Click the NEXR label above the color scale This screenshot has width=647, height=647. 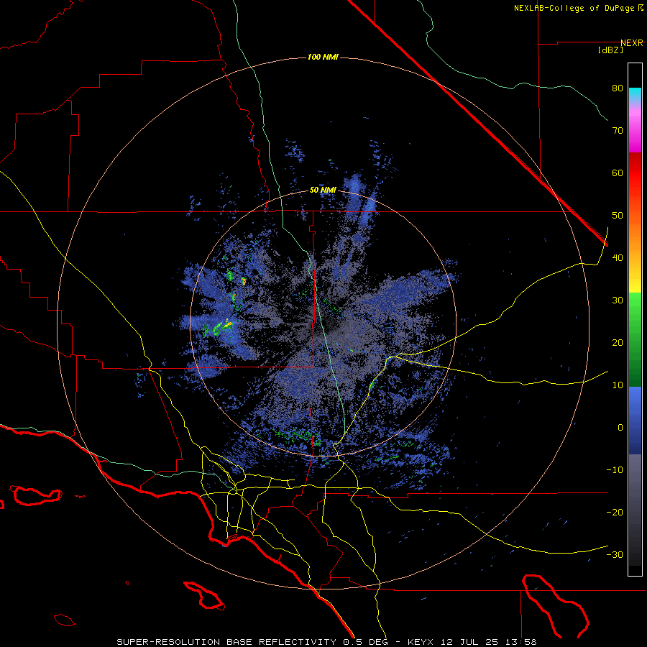click(632, 43)
